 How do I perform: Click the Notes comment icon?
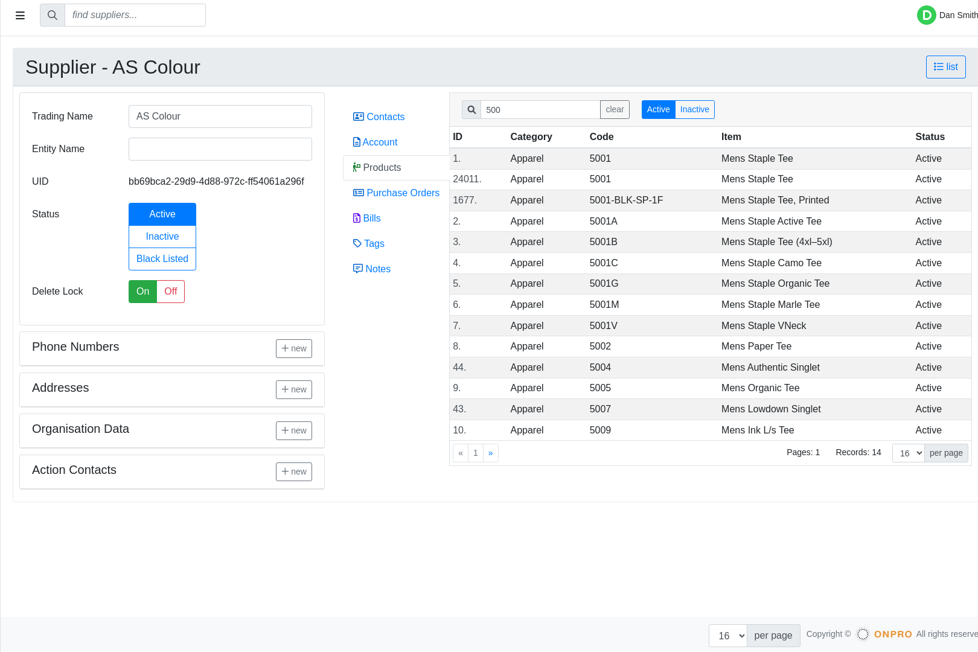358,269
